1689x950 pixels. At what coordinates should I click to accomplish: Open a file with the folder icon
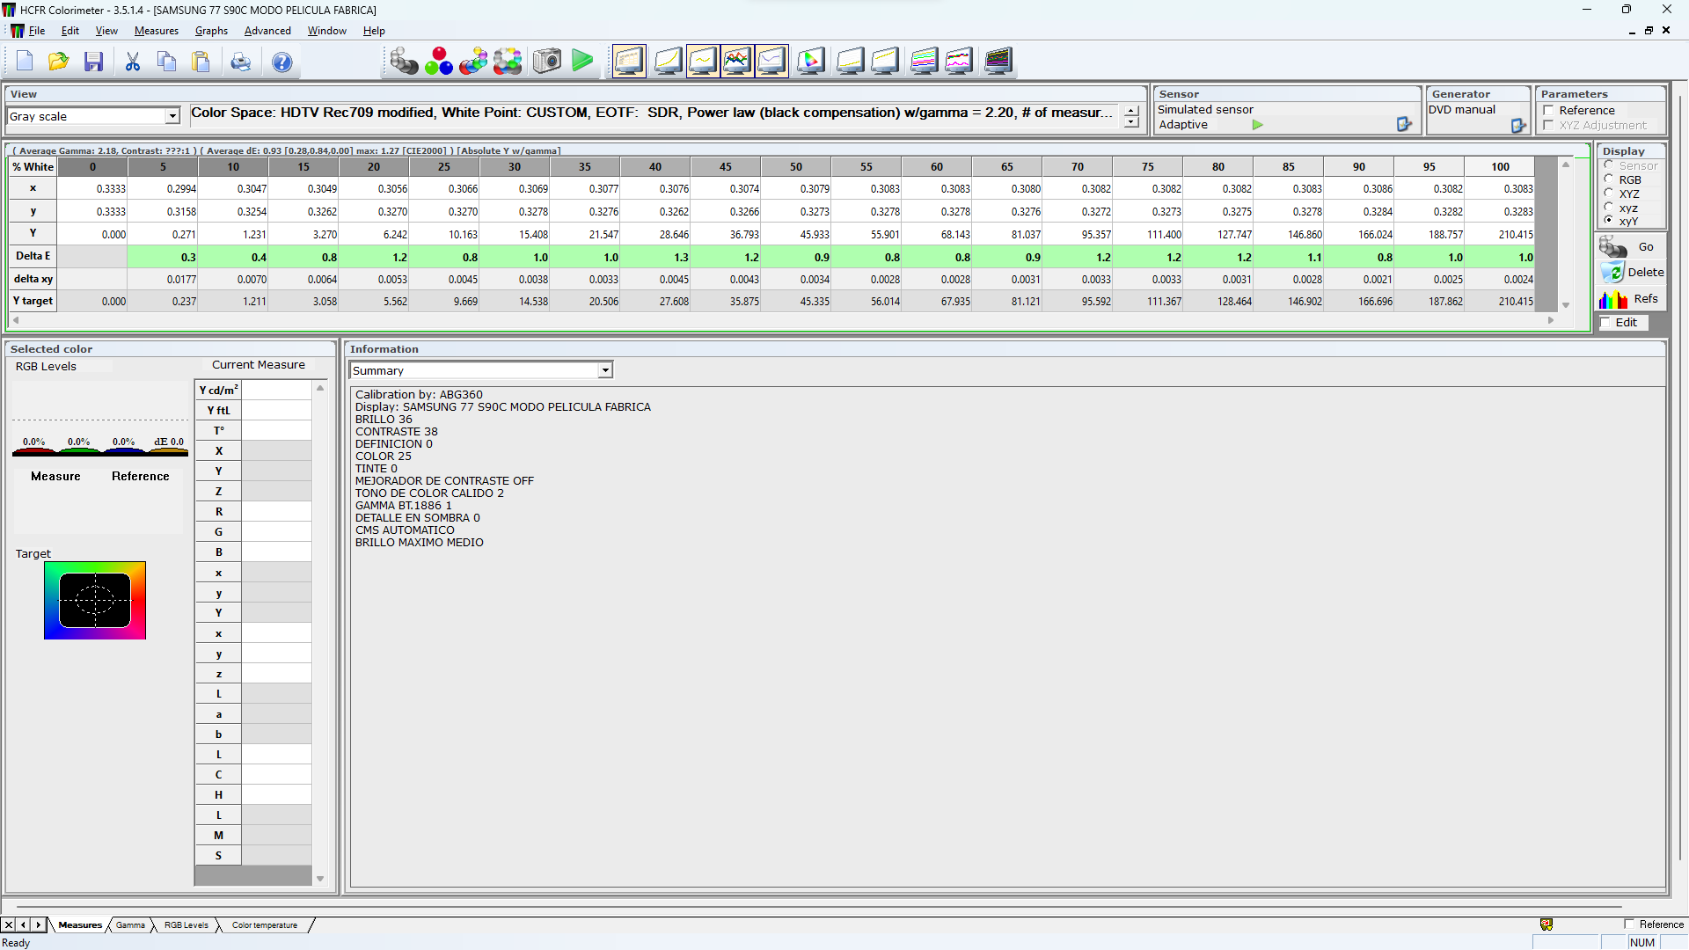(x=59, y=62)
